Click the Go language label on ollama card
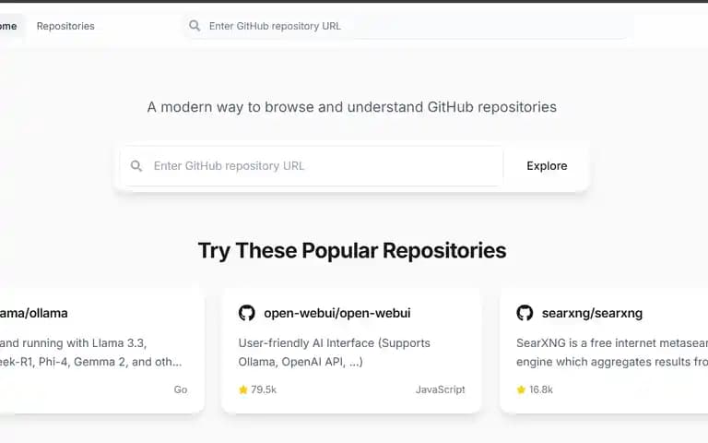 coord(181,389)
